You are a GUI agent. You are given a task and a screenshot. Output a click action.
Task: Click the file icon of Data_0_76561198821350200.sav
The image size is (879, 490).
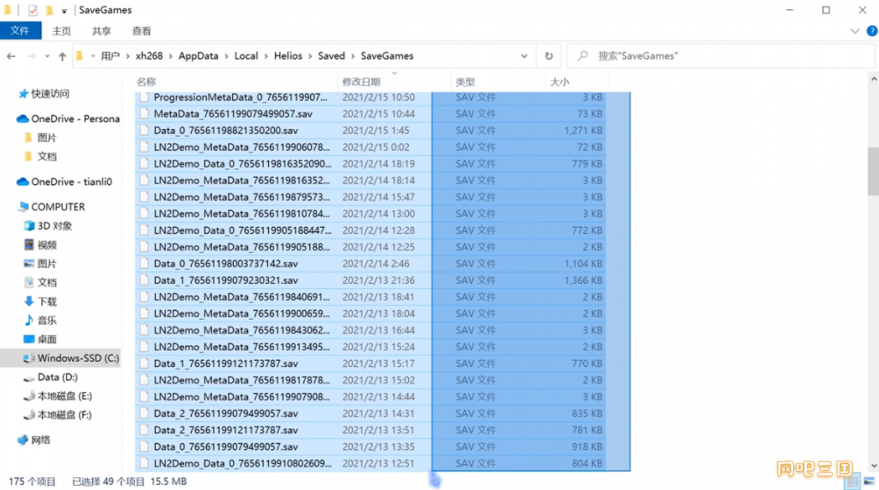pos(144,131)
